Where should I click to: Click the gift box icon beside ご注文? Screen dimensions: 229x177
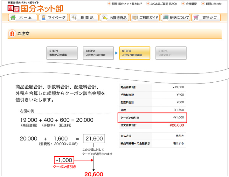click(x=12, y=33)
